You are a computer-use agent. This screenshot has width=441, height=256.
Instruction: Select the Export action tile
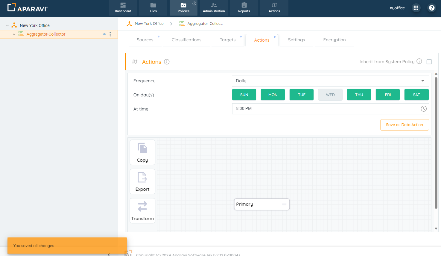click(x=142, y=181)
